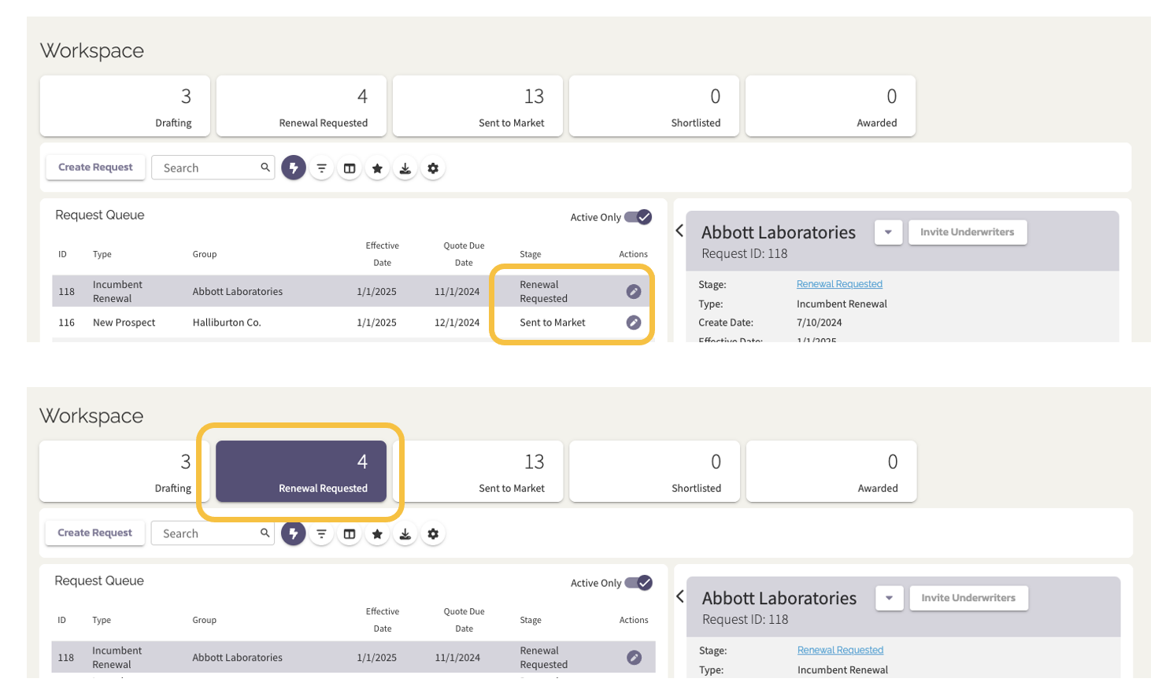
Task: Click the highlighted Renewal Requested card in the lower workspace
Action: click(x=302, y=471)
